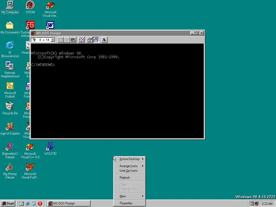Image resolution: width=276 pixels, height=207 pixels.
Task: Click the 2:22 AM taskbar clock
Action: 267,204
